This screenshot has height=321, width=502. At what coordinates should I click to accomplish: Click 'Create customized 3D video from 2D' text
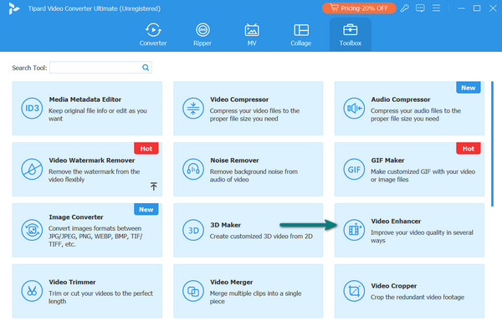click(x=261, y=237)
